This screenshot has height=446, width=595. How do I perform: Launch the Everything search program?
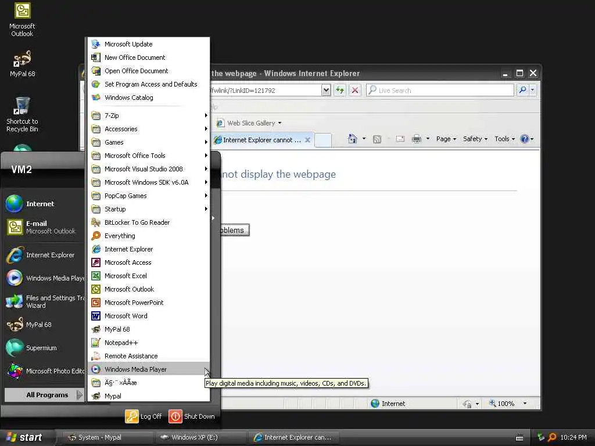point(149,236)
